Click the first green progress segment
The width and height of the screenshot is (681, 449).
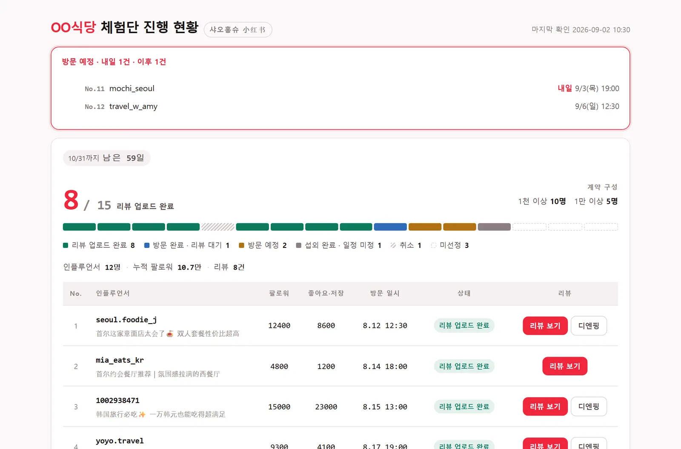click(x=79, y=227)
